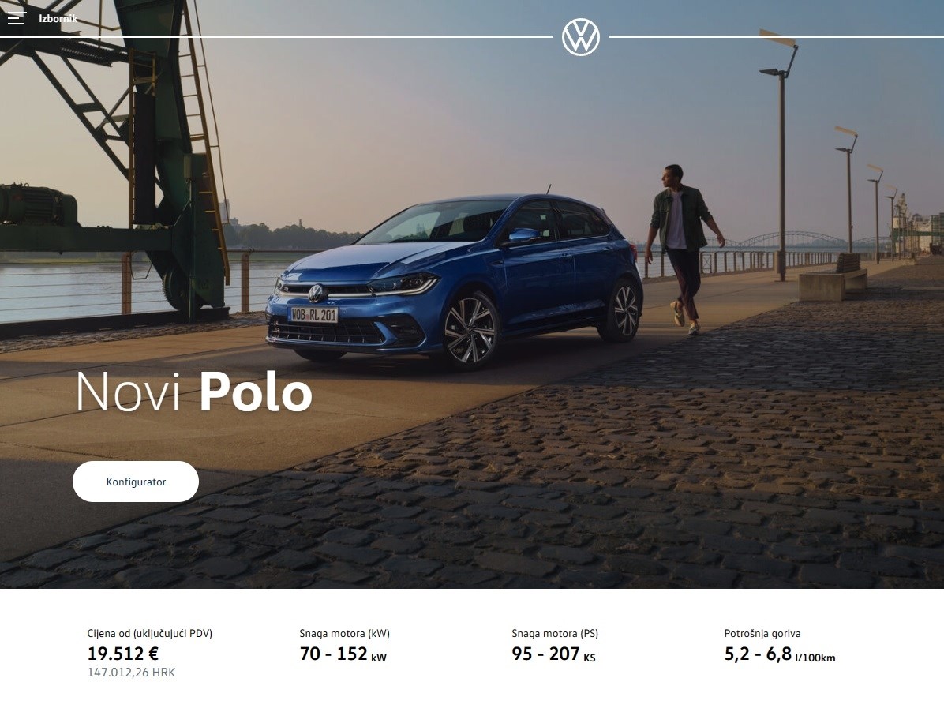The width and height of the screenshot is (944, 712).
Task: Click the Snaga motora (PS) label
Action: tap(555, 633)
